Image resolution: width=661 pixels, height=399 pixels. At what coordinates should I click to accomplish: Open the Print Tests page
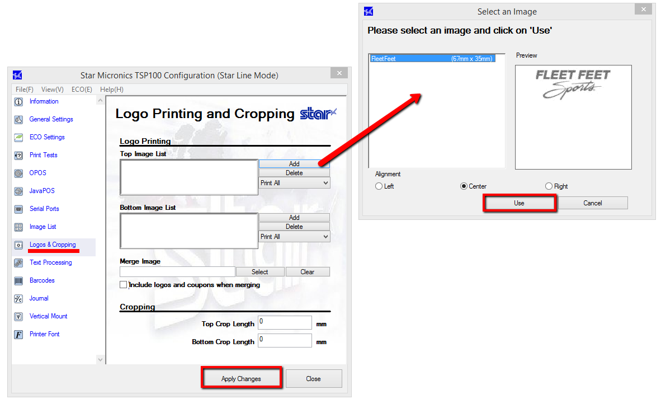[44, 155]
